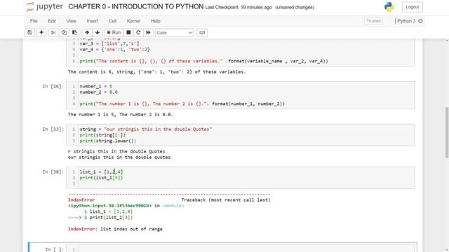The height and width of the screenshot is (252, 449).
Task: Move the selected cell up
Action: coord(87,33)
